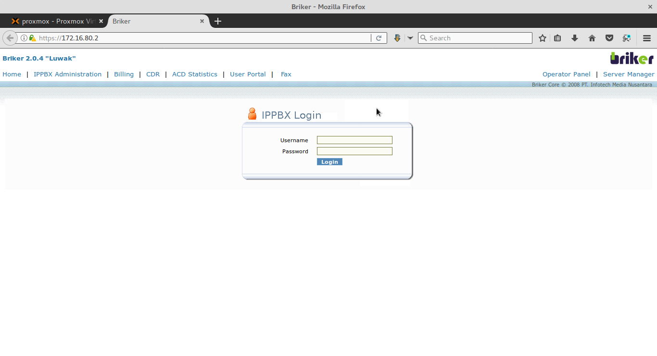Focus the URL address bar

[x=202, y=38]
